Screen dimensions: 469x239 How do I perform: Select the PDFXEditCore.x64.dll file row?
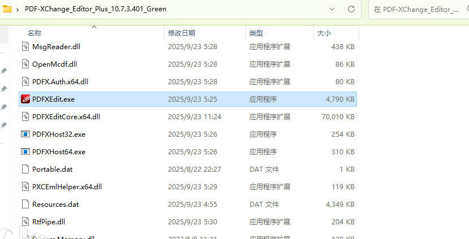click(66, 116)
